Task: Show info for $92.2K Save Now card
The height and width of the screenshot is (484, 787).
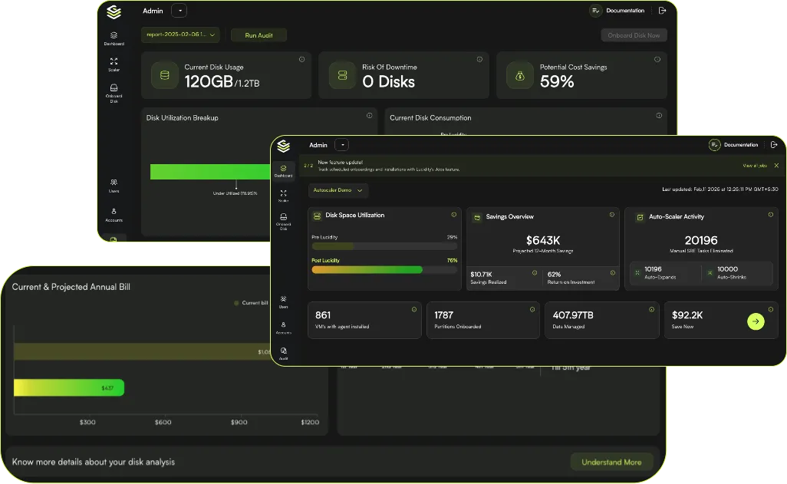Action: click(x=770, y=309)
